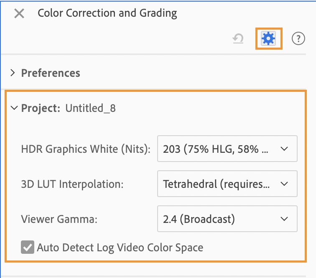Click the Auto Detect Log Video Color Space label
Viewport: 316px width, 278px height.
tap(120, 248)
